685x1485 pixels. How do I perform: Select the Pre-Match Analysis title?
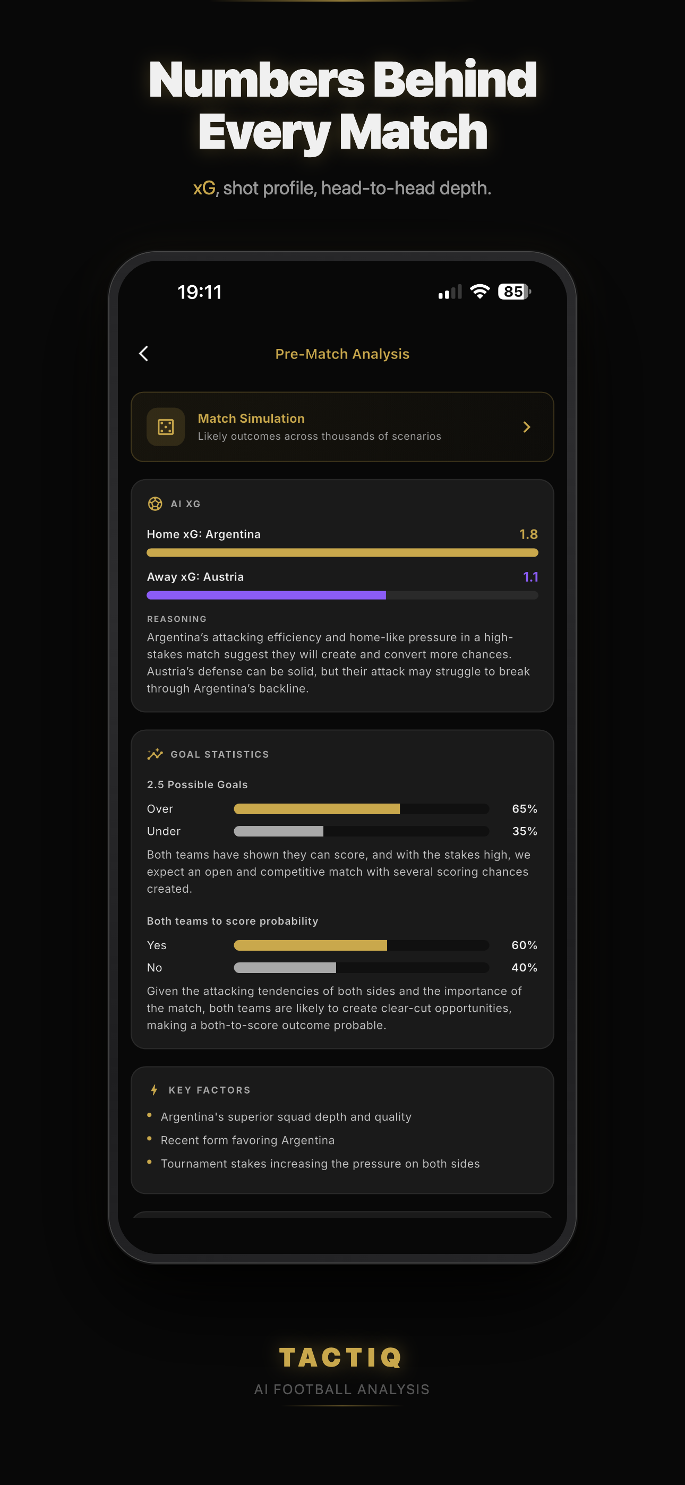point(343,354)
